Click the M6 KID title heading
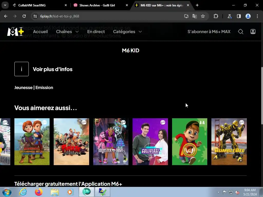This screenshot has height=197, width=263. click(x=131, y=51)
